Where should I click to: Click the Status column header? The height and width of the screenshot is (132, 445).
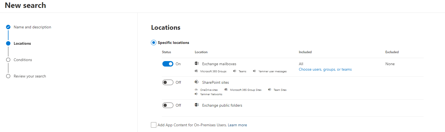[166, 52]
